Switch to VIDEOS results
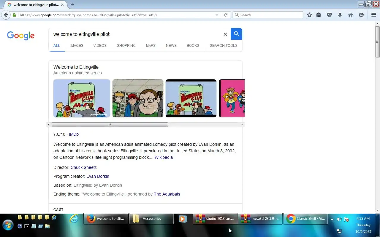This screenshot has height=237, width=380. point(100,46)
